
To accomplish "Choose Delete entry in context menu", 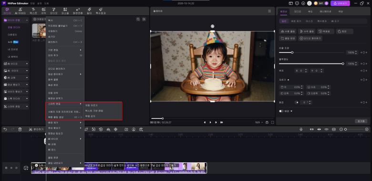I will click(65, 31).
